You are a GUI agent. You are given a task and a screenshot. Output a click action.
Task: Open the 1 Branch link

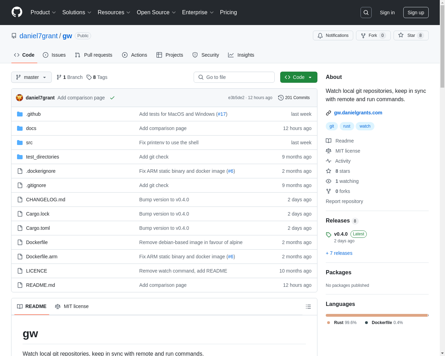[70, 77]
